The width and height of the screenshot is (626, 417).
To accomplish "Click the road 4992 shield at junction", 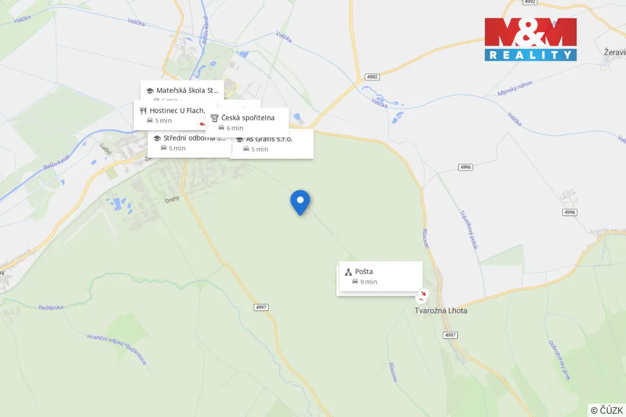I will 372,77.
